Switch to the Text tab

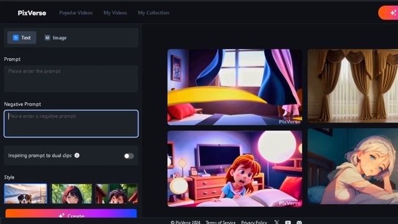(22, 37)
